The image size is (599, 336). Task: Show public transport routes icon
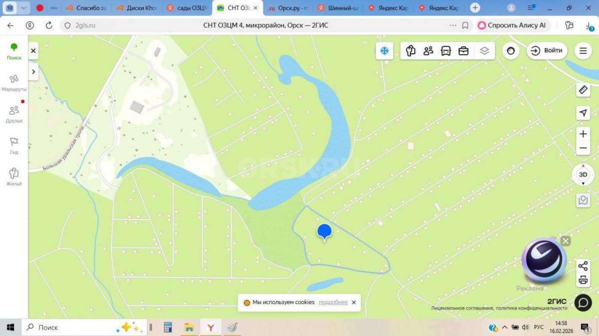coord(446,50)
